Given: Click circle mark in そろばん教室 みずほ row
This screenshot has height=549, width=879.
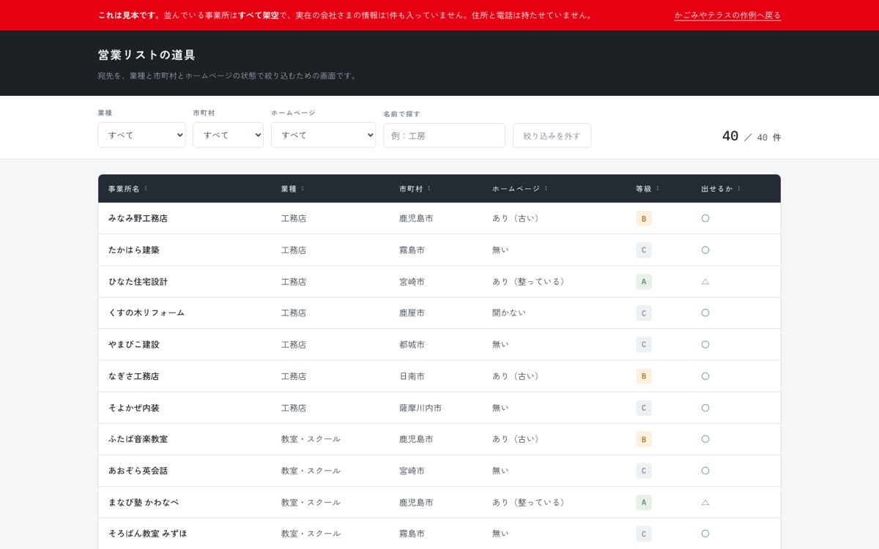Looking at the screenshot, I should [x=705, y=534].
